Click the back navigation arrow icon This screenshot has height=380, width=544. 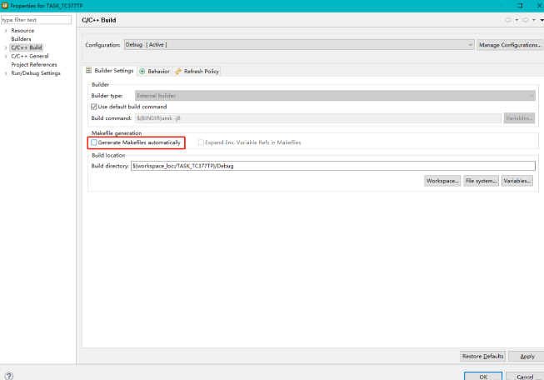pos(507,19)
